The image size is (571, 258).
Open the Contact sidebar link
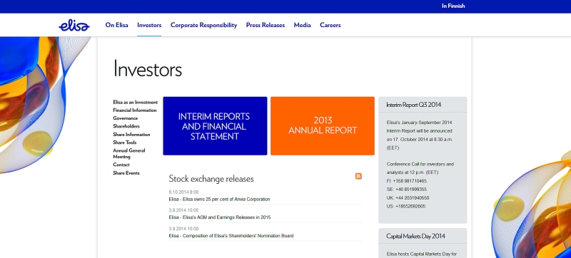pos(121,165)
